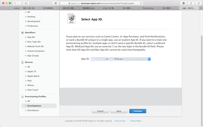
Task: Click the address bar URL field
Action: [x=101, y=3]
